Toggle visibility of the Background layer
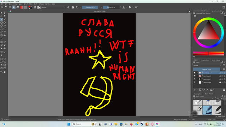 pos(195,82)
